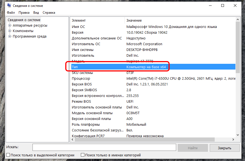Focus the Искать search input field
This screenshot has height=161, width=245.
pos(104,148)
